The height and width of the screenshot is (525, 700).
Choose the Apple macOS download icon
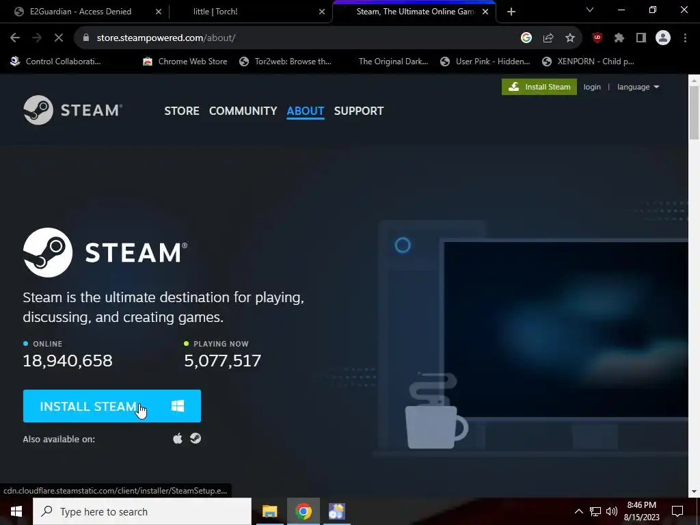178,439
